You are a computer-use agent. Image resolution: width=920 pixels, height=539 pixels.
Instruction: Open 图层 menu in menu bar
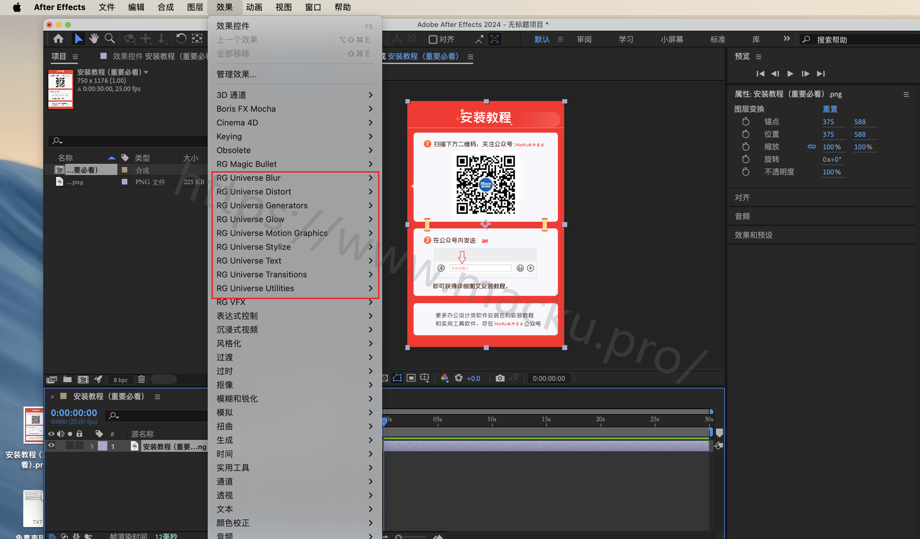click(x=195, y=7)
